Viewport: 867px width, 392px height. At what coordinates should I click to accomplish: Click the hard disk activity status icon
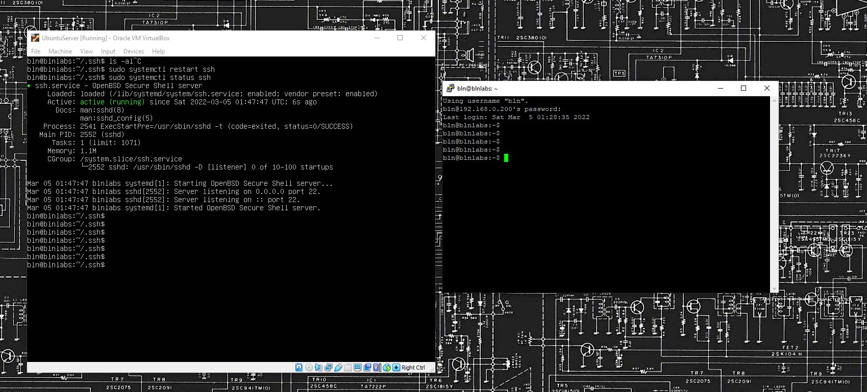click(299, 368)
